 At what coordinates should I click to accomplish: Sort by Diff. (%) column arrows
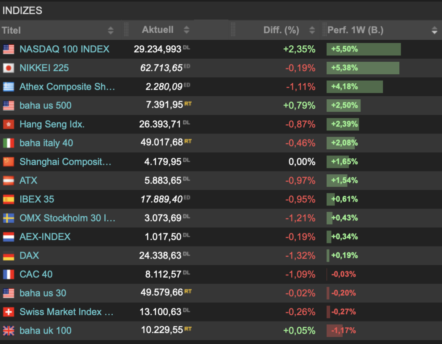312,30
